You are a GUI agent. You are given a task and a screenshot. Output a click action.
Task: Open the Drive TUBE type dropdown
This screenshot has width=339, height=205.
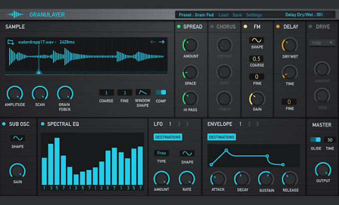pos(322,43)
